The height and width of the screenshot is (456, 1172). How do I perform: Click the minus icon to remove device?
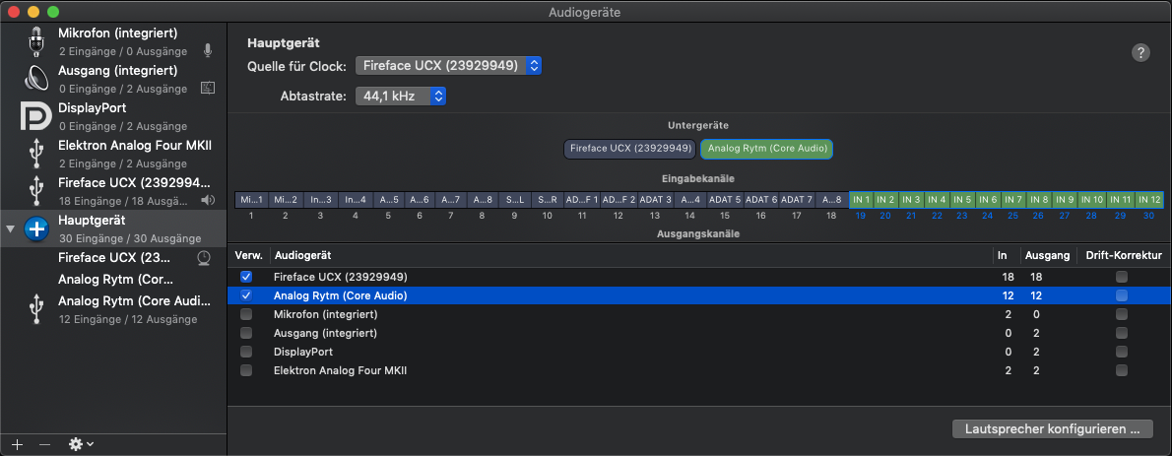coord(44,444)
